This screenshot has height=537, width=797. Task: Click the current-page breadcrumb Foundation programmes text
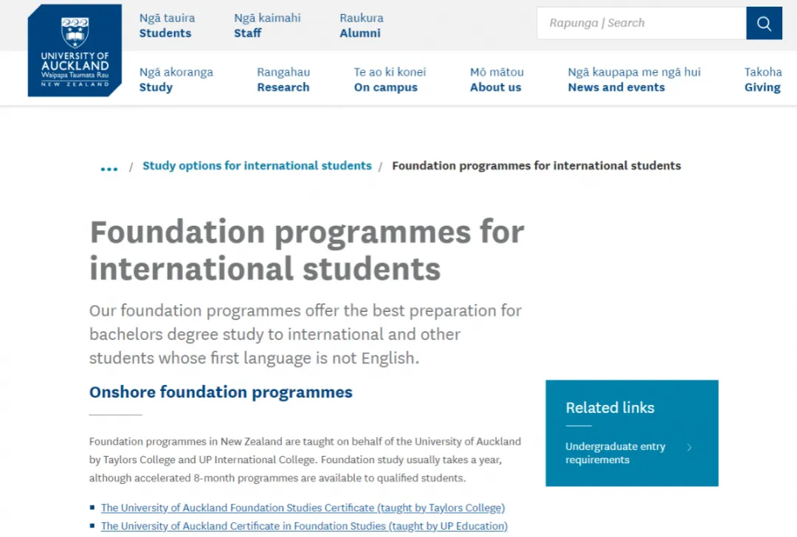536,166
